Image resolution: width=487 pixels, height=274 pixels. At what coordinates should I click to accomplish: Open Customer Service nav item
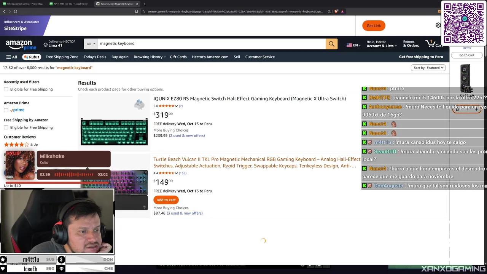[x=260, y=57]
